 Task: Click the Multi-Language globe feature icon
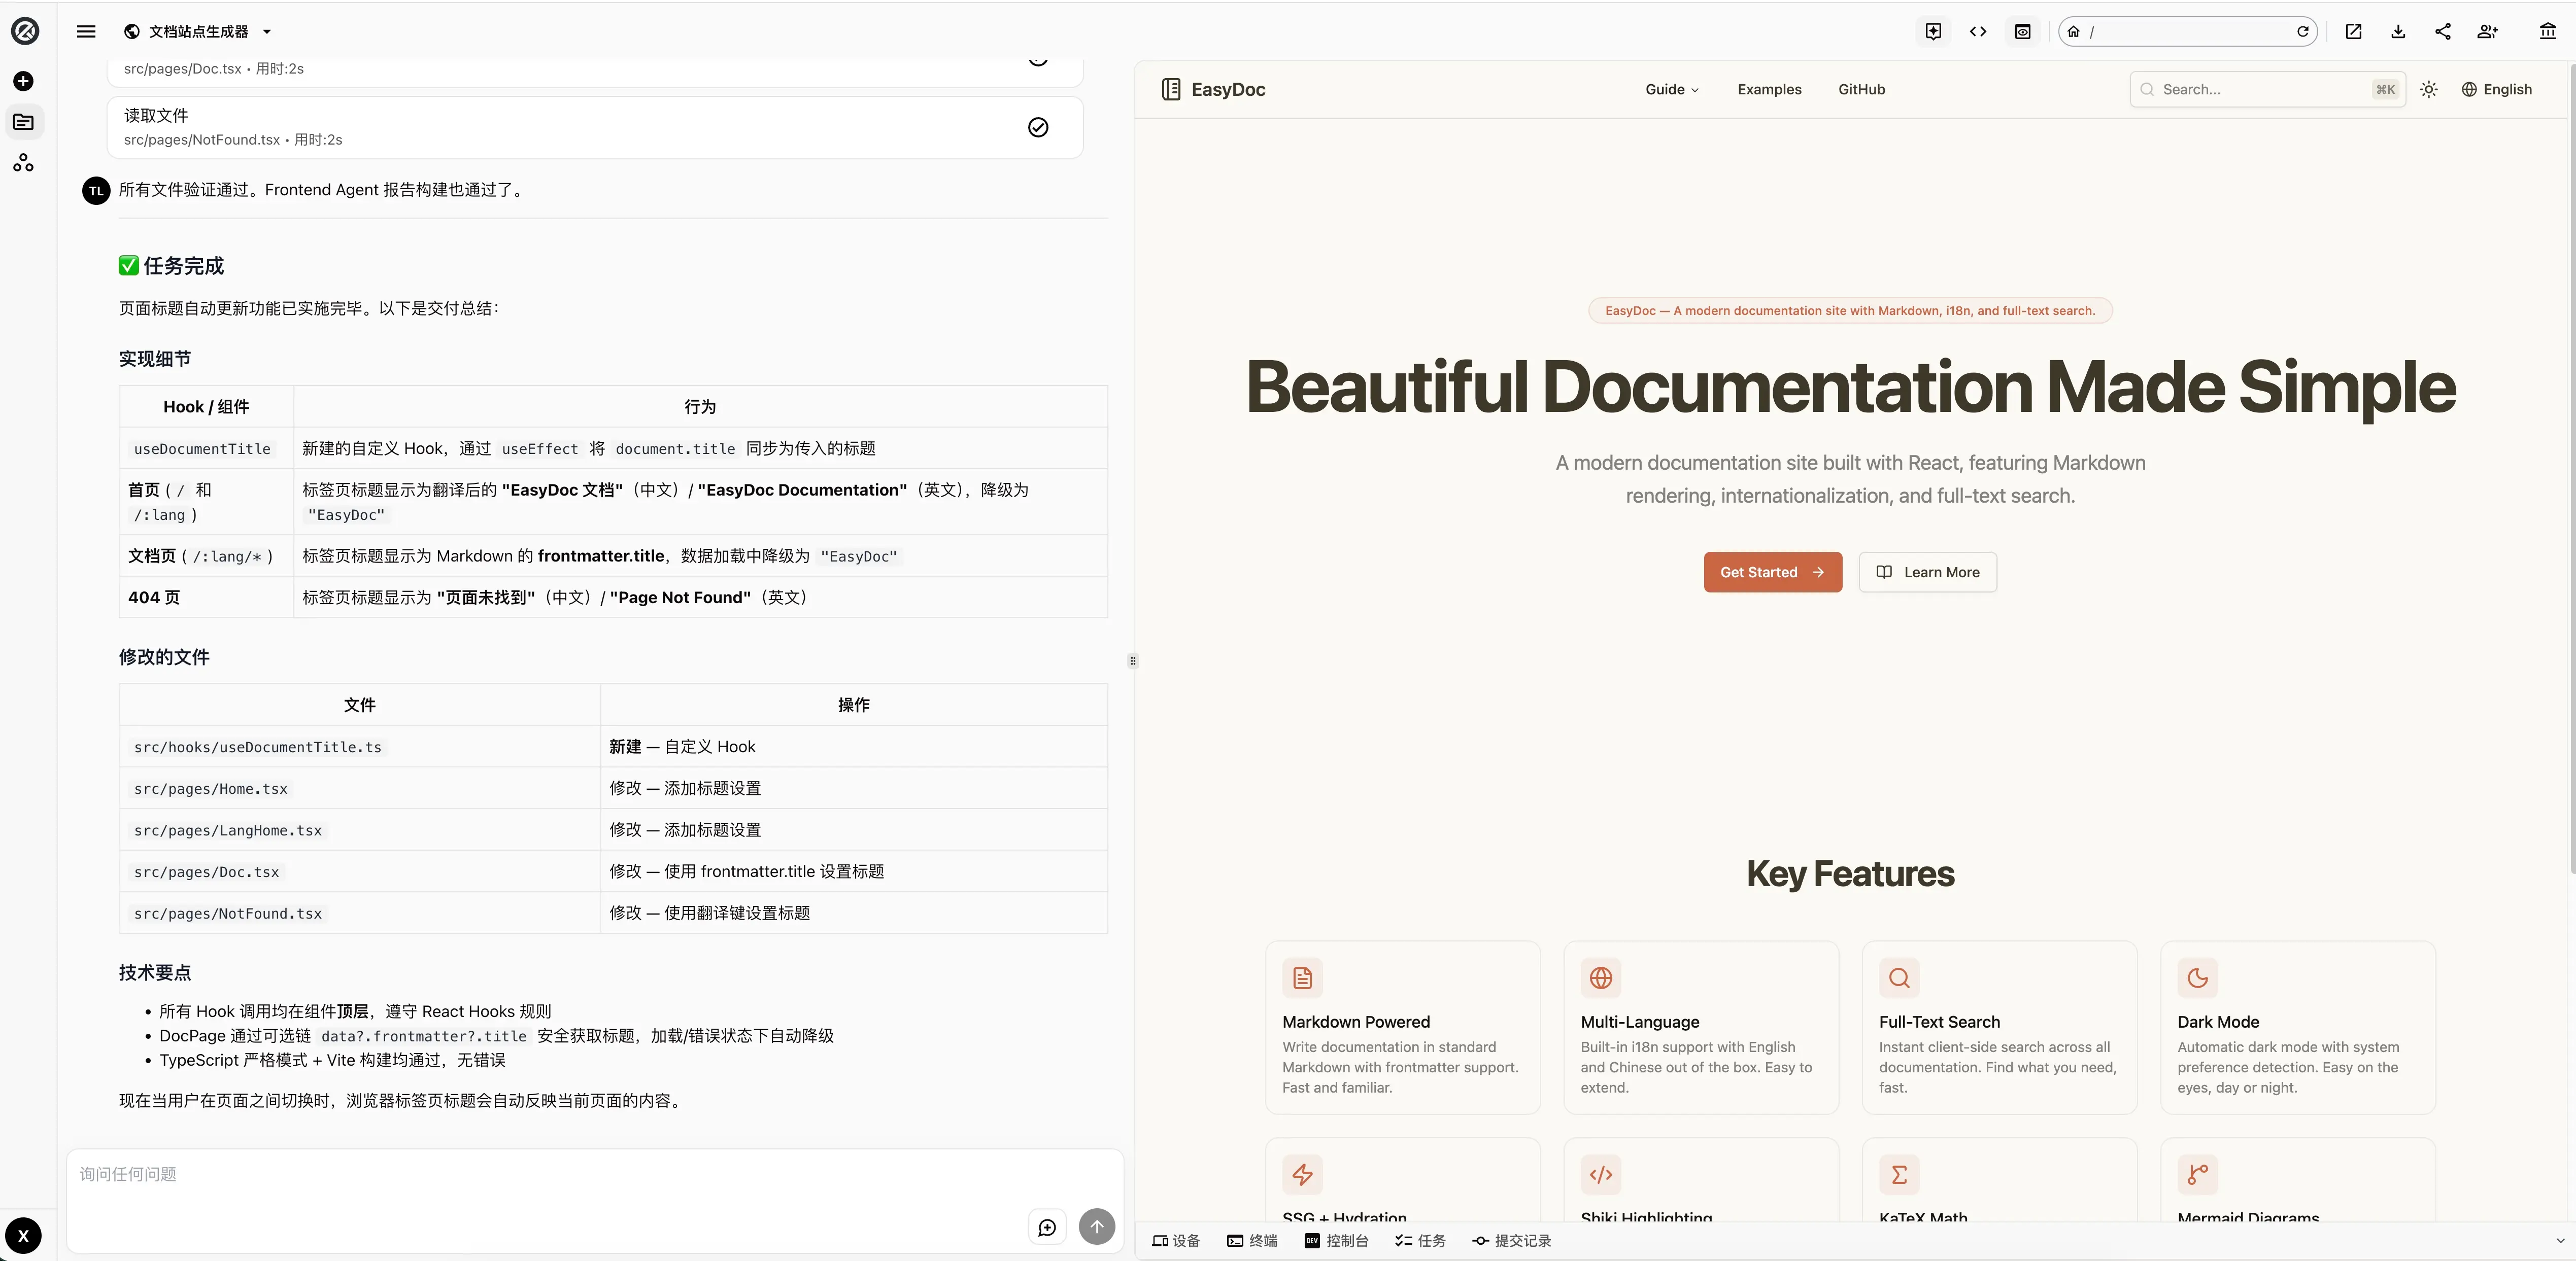point(1600,978)
